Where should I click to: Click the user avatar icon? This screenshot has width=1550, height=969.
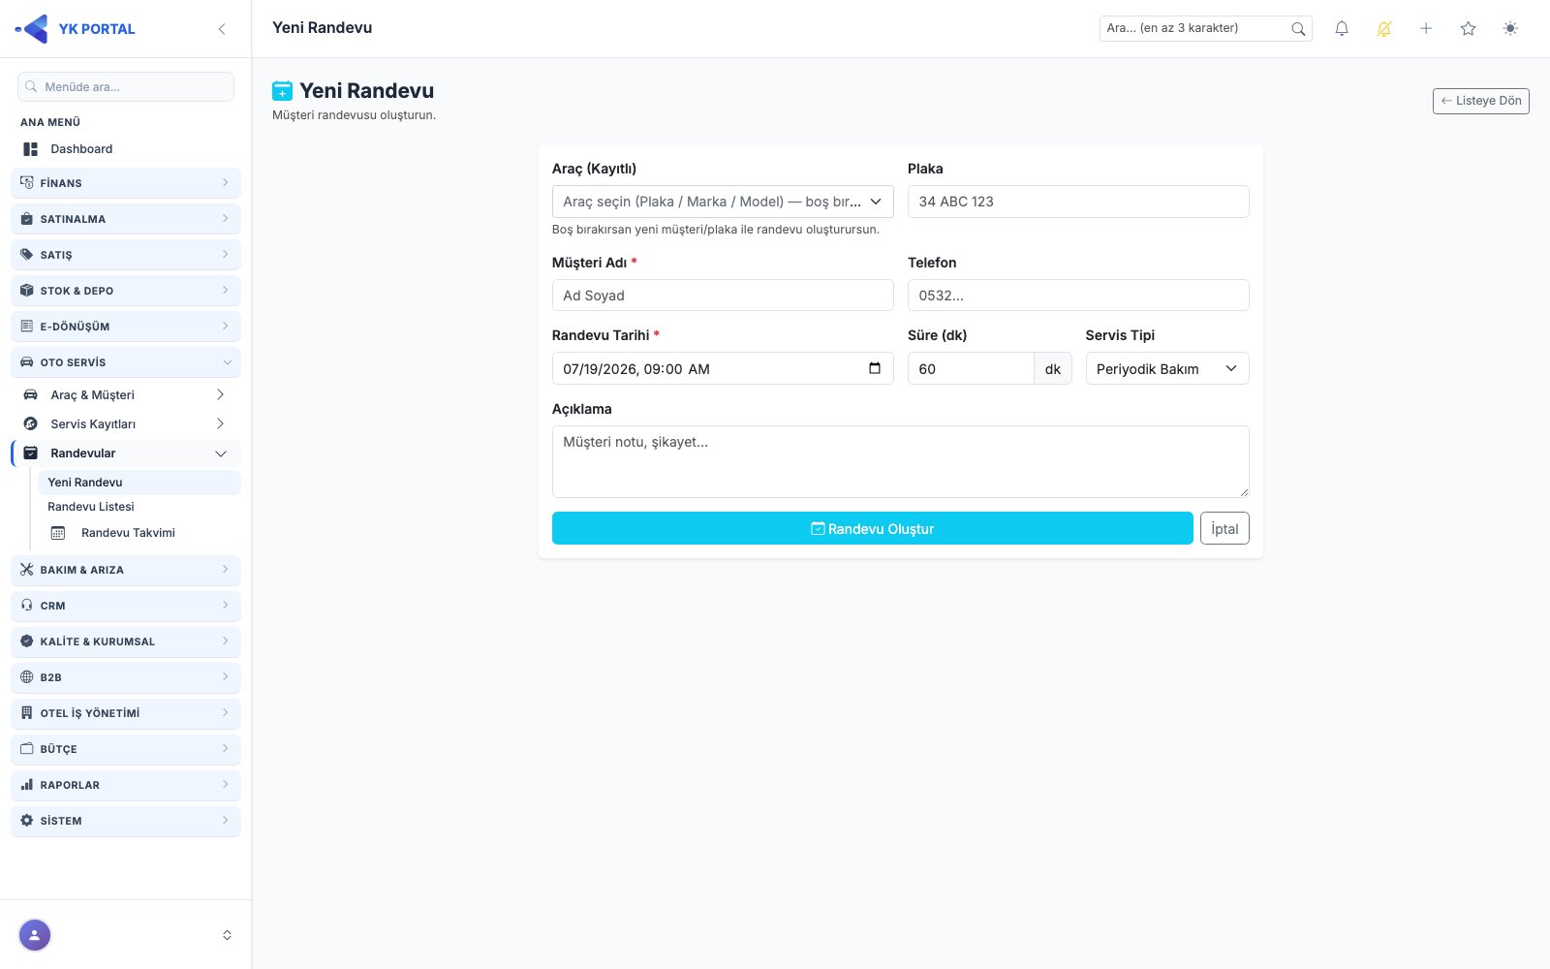[x=35, y=935]
